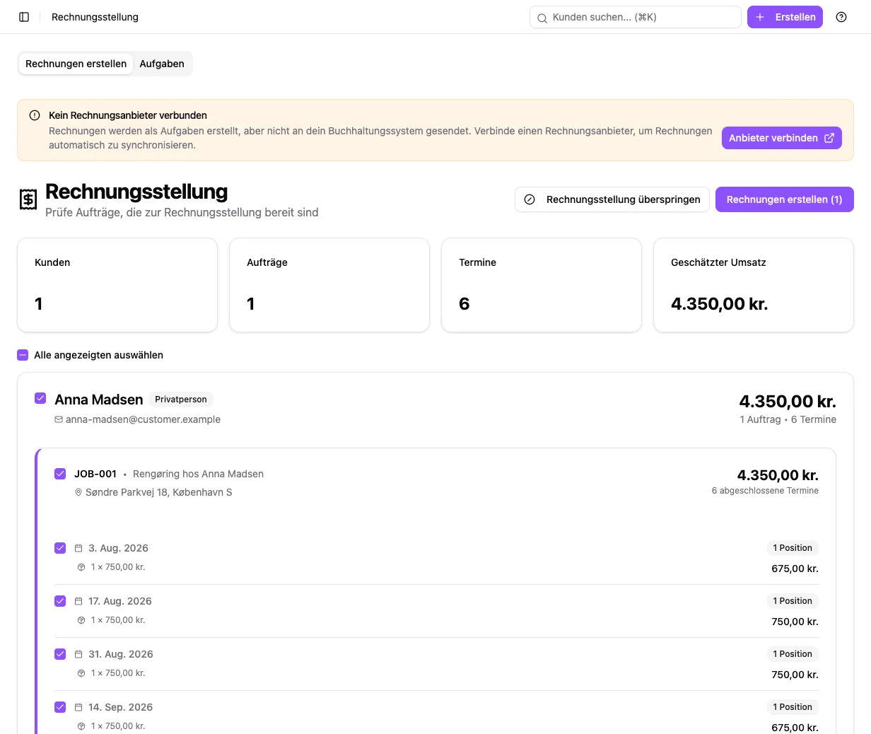Click Rechnungsstellung überspringen button

(612, 199)
